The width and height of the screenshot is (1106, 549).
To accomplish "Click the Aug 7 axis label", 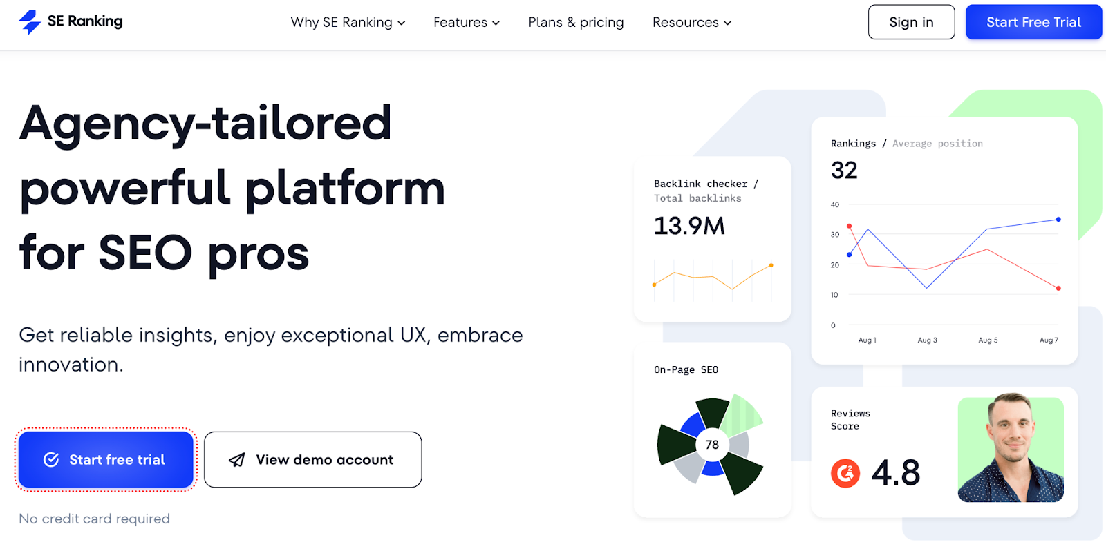I will [1049, 340].
